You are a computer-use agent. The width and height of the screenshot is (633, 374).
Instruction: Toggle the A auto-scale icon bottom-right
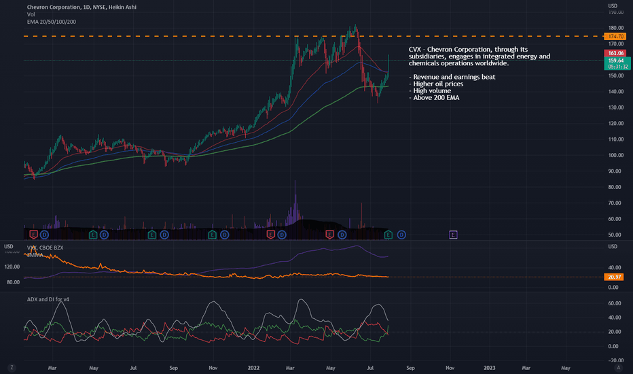pyautogui.click(x=619, y=367)
